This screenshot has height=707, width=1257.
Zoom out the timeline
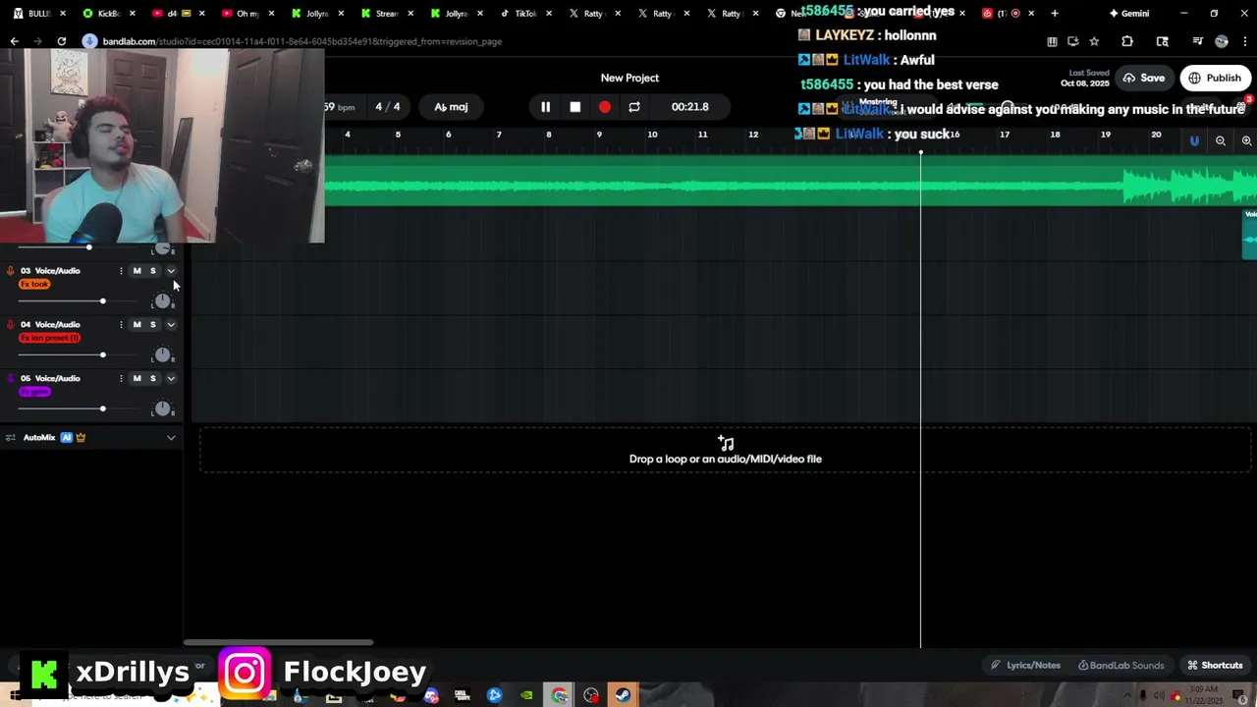1221,141
